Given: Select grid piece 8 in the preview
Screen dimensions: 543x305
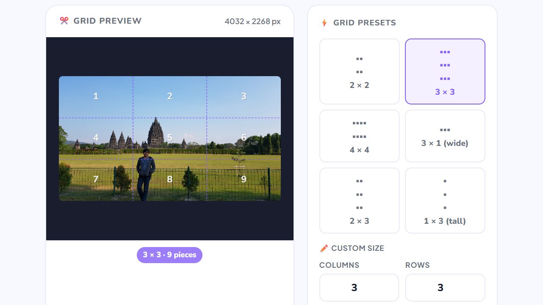Looking at the screenshot, I should (170, 180).
